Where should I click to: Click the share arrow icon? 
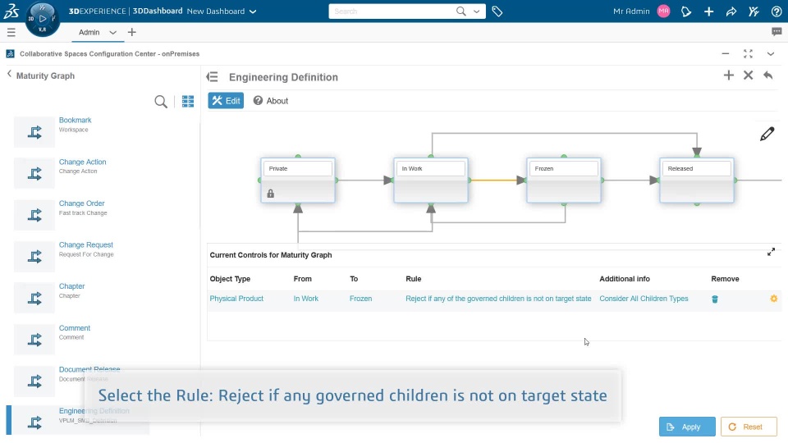(731, 11)
